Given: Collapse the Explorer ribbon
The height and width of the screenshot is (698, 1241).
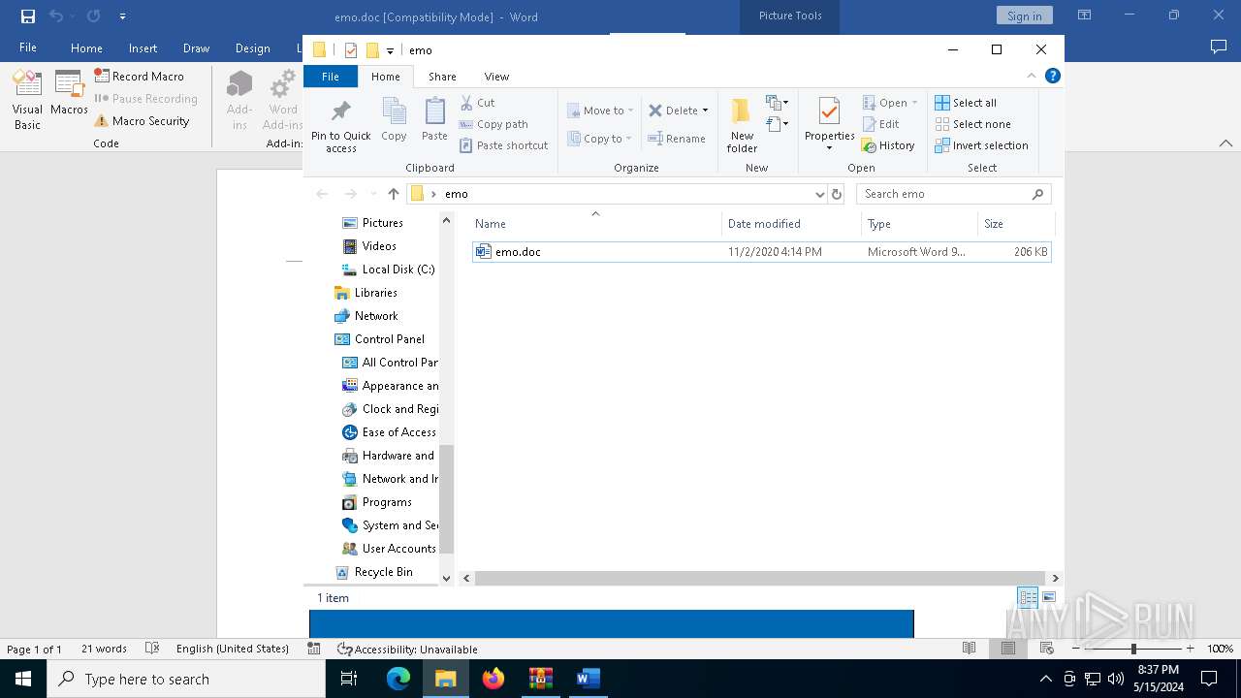Looking at the screenshot, I should point(1032,76).
